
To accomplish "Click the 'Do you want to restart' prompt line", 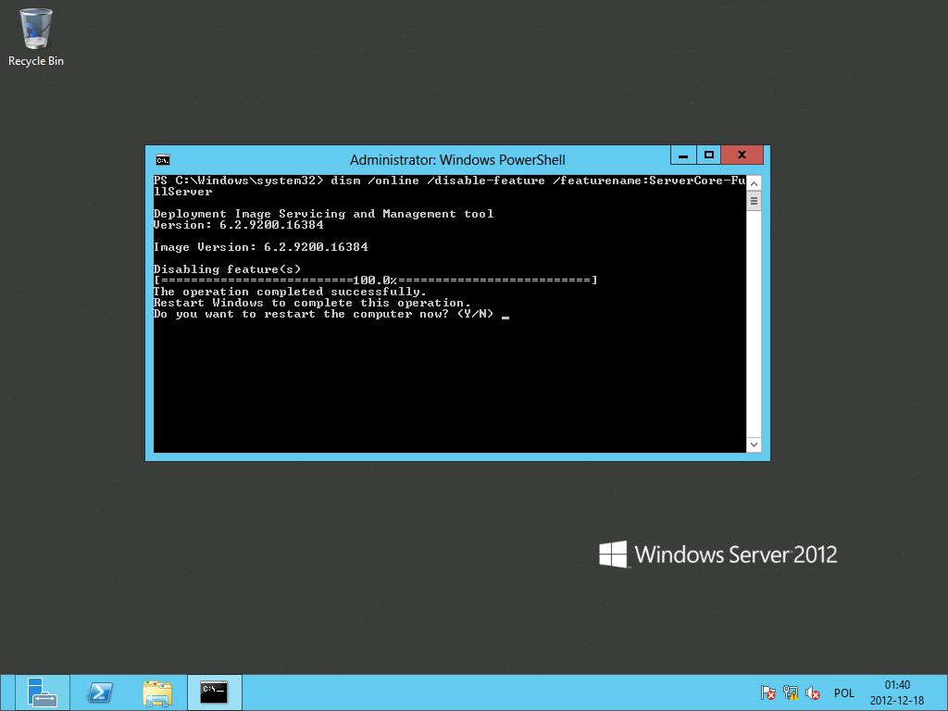I will point(323,314).
